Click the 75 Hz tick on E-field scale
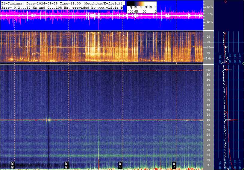Viewport: 244px width, 170px height. coord(208,95)
